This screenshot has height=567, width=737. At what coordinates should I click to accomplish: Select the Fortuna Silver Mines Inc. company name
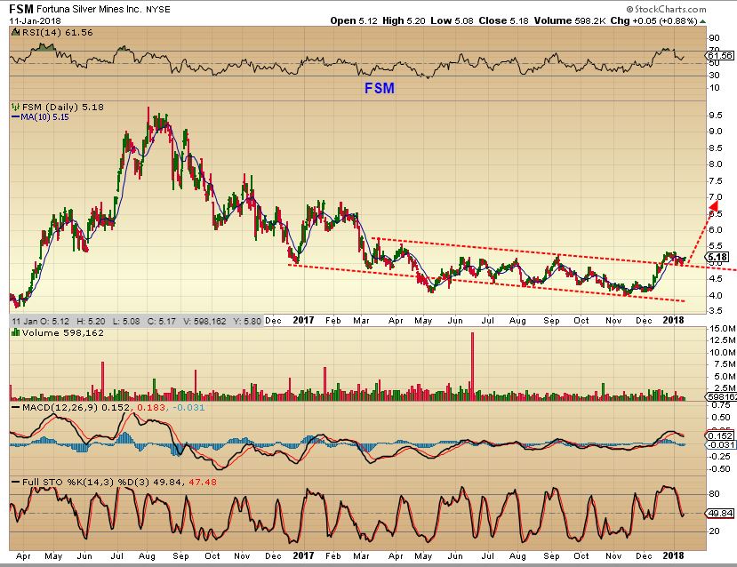pyautogui.click(x=88, y=10)
